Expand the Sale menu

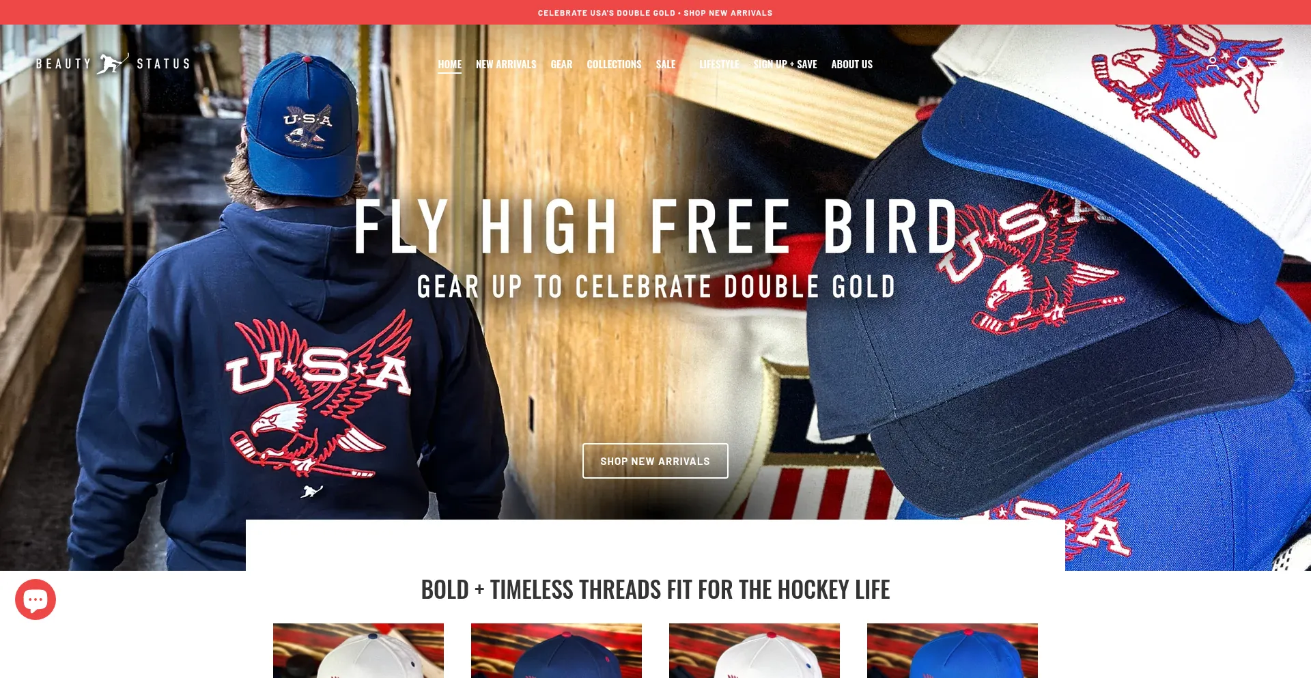pyautogui.click(x=666, y=64)
